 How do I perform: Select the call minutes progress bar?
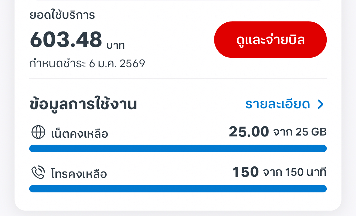click(178, 189)
